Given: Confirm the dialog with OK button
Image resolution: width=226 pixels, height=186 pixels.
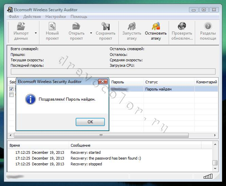Looking at the screenshot, I should [90, 122].
